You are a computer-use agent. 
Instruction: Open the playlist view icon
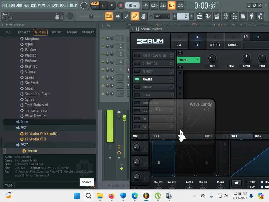click(x=200, y=16)
